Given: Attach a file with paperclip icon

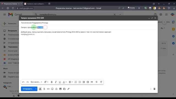Looking at the screenshot, I should point(44,89).
